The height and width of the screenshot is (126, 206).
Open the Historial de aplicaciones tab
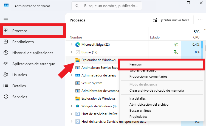33,53
